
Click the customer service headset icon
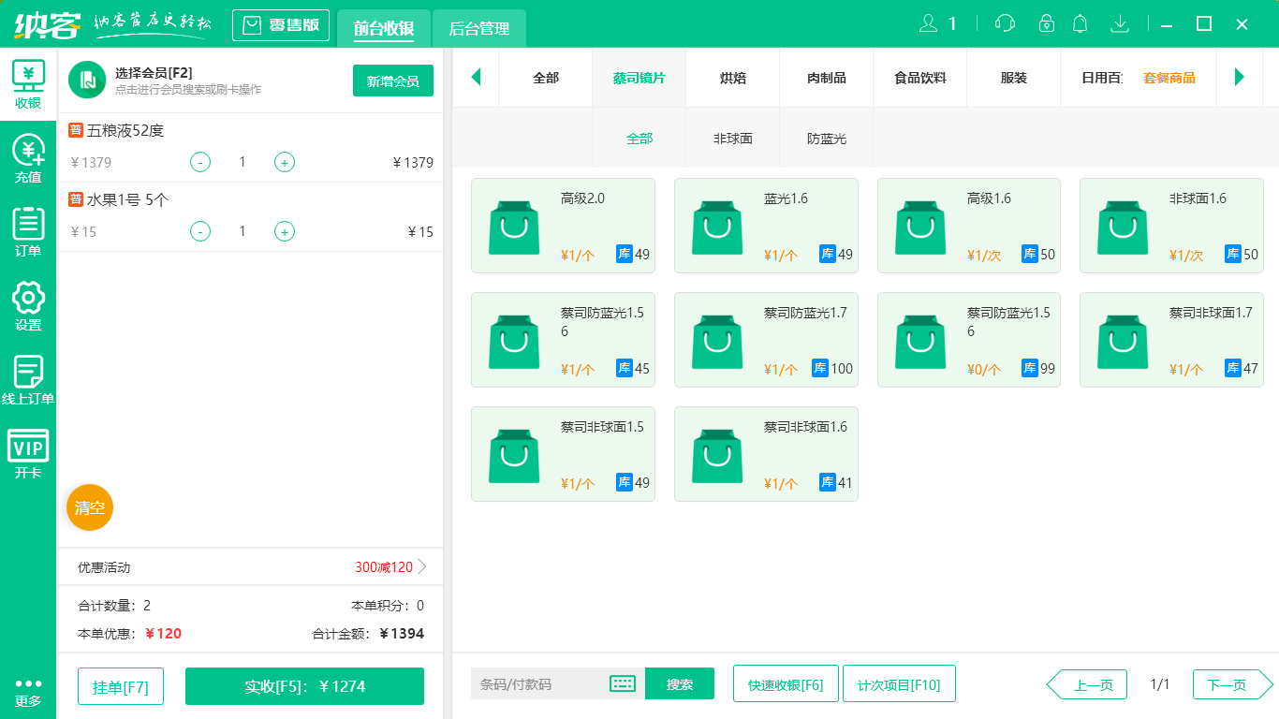tap(1005, 23)
